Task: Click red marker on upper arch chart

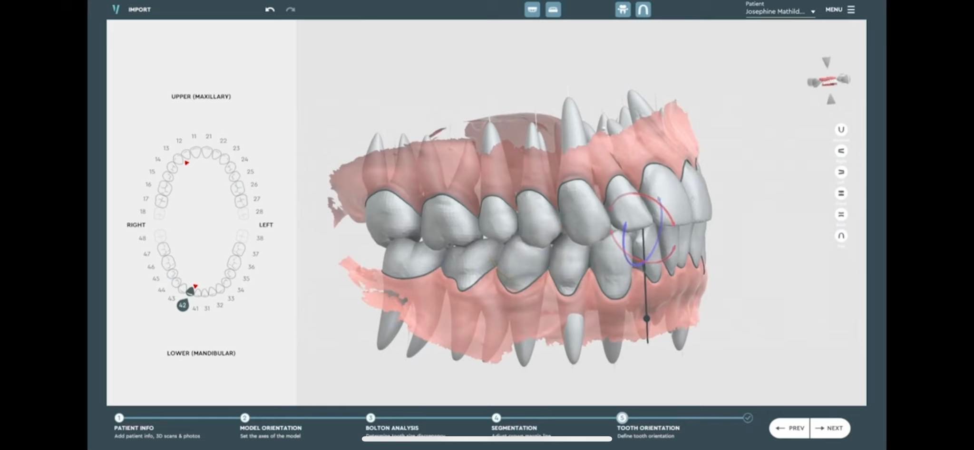Action: coord(187,163)
